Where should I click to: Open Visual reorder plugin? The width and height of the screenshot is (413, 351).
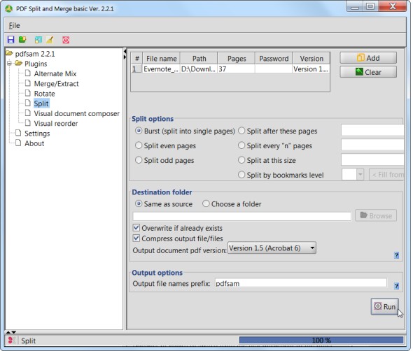(55, 123)
